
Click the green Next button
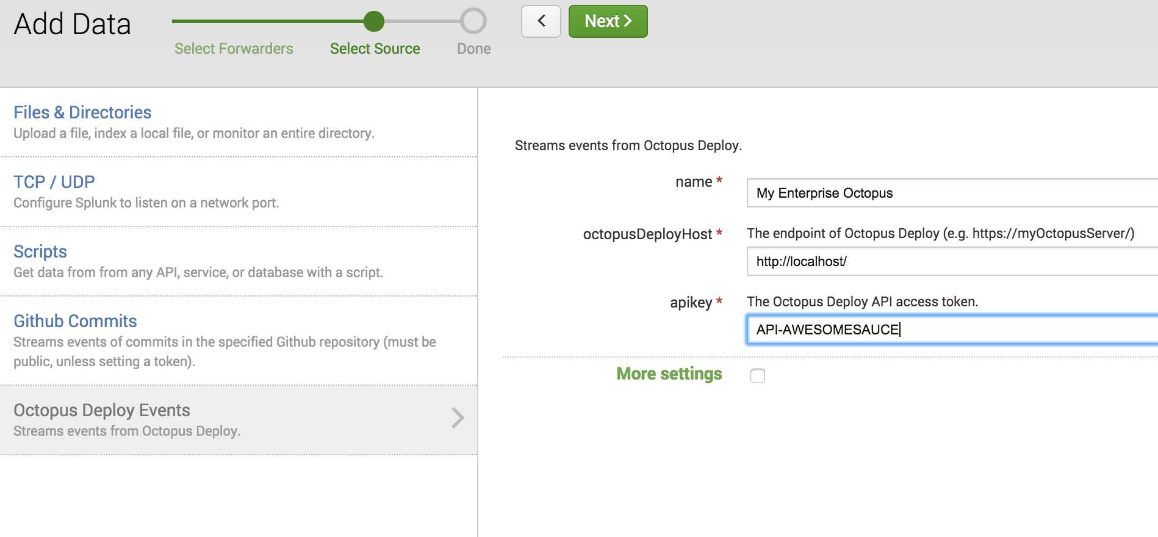click(608, 21)
